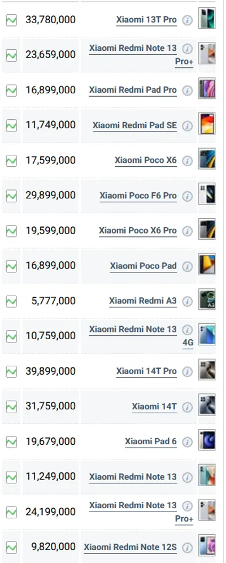
Task: Open price chart icon beside 19,599,000
Action: (11, 231)
